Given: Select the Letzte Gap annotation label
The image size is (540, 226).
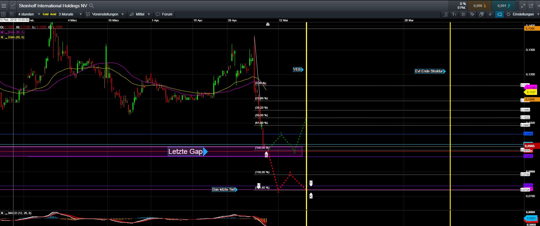Looking at the screenshot, I should click(187, 152).
